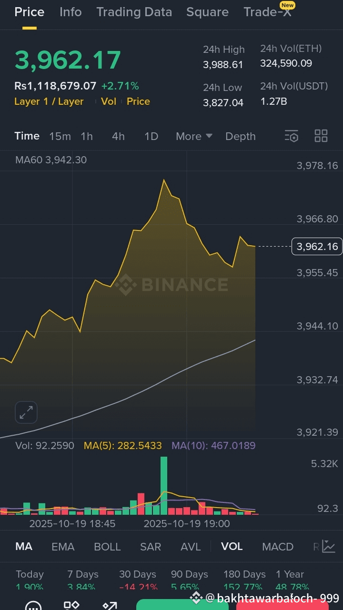Tap the chat bubble icon at the bottom
Viewport: 343px width, 610px height.
coord(33,606)
